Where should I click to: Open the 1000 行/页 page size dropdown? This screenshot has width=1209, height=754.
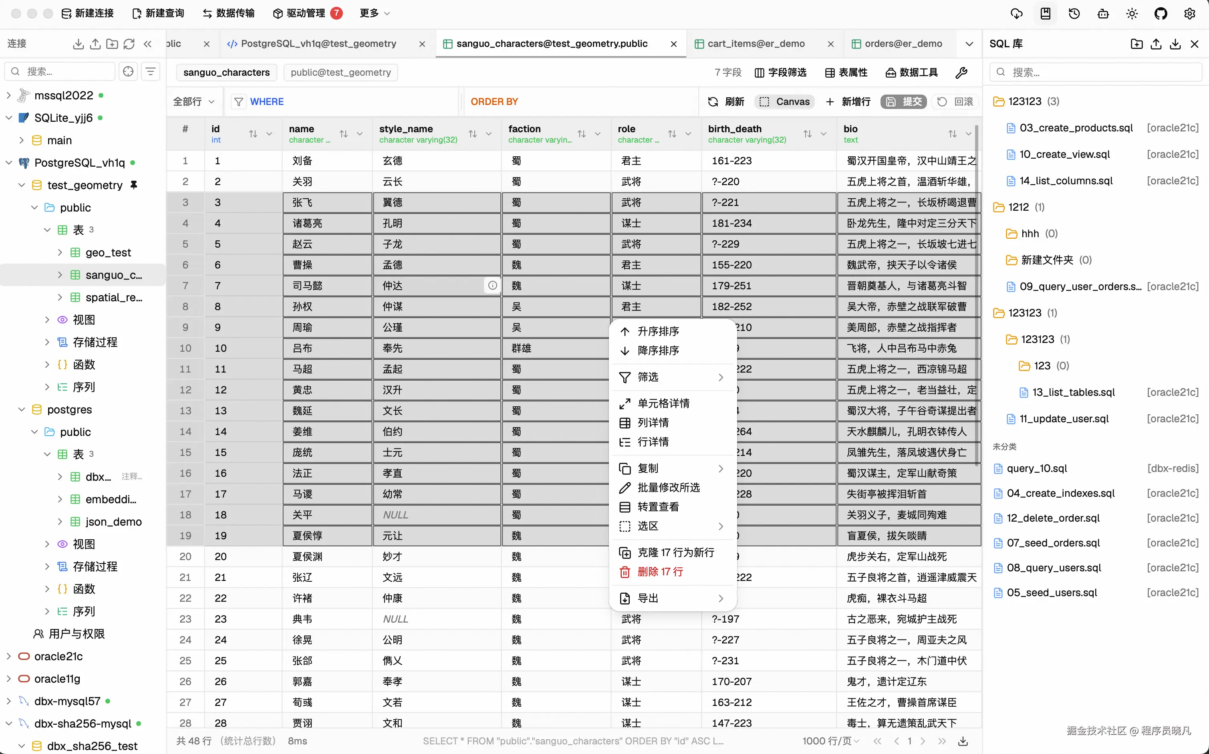tap(830, 741)
